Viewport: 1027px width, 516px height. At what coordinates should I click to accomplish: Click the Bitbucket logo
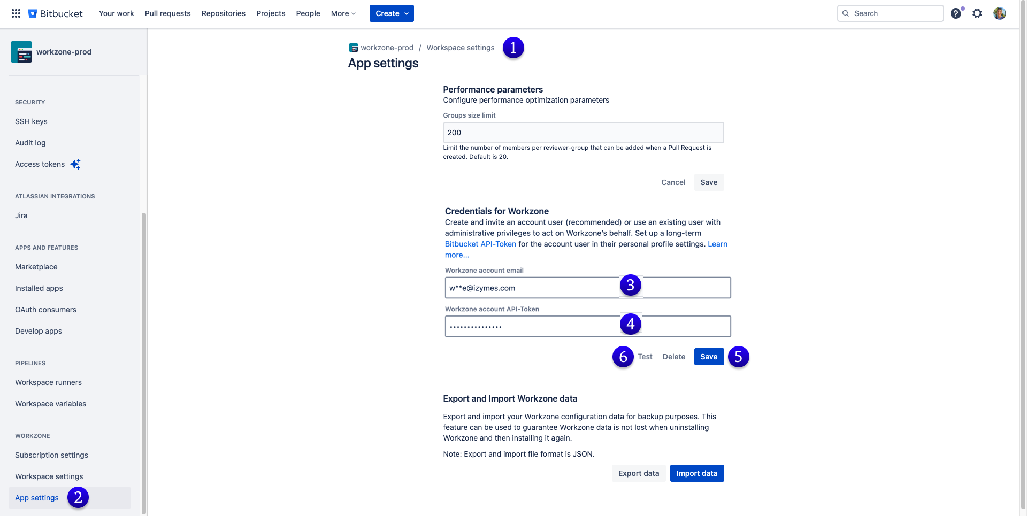click(x=56, y=13)
